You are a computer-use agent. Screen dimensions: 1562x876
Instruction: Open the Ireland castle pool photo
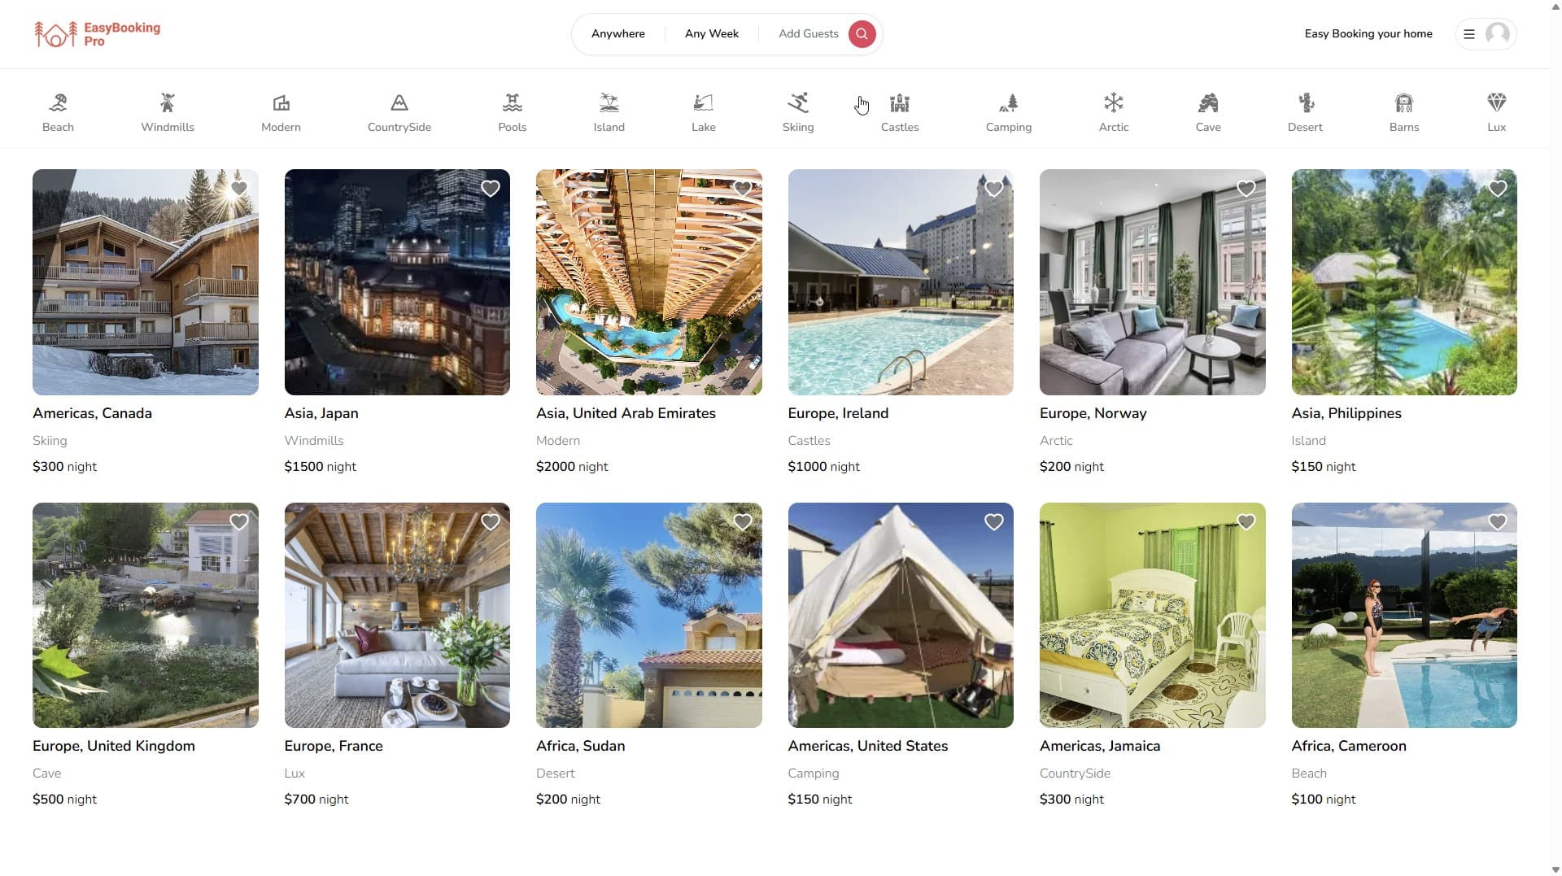[901, 282]
